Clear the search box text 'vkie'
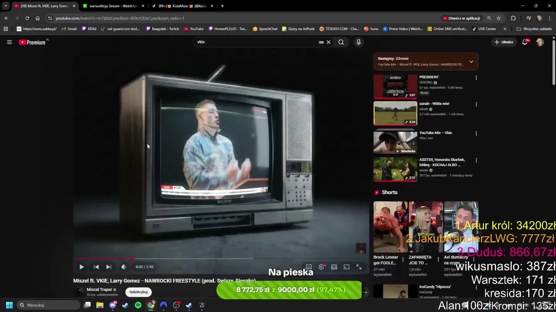This screenshot has height=312, width=556. 329,42
